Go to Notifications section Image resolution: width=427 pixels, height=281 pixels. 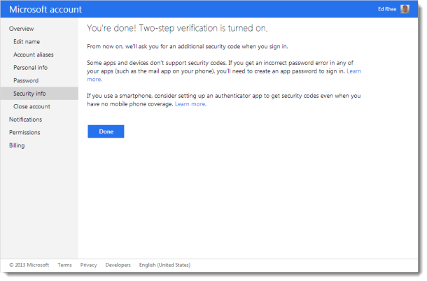tap(26, 120)
